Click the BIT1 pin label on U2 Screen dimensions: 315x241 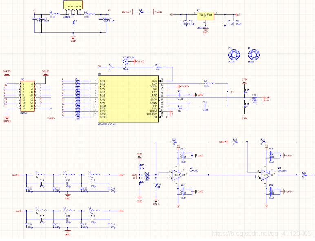(x=102, y=81)
